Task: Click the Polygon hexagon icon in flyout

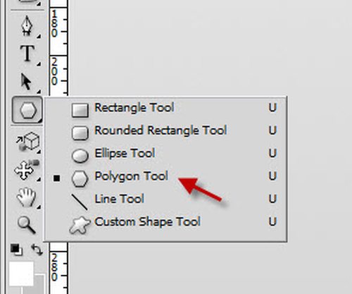Action: pyautogui.click(x=80, y=178)
